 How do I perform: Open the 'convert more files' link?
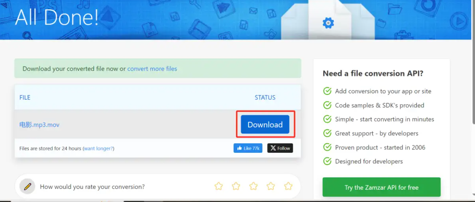[x=152, y=69]
